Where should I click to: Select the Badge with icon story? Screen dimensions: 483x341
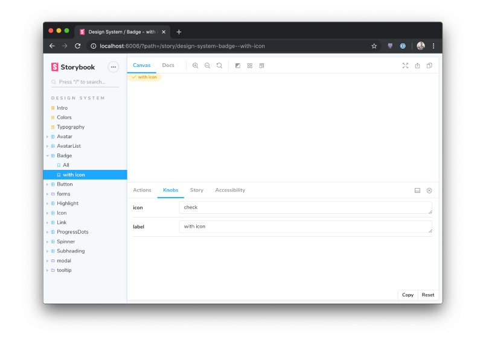(x=85, y=175)
